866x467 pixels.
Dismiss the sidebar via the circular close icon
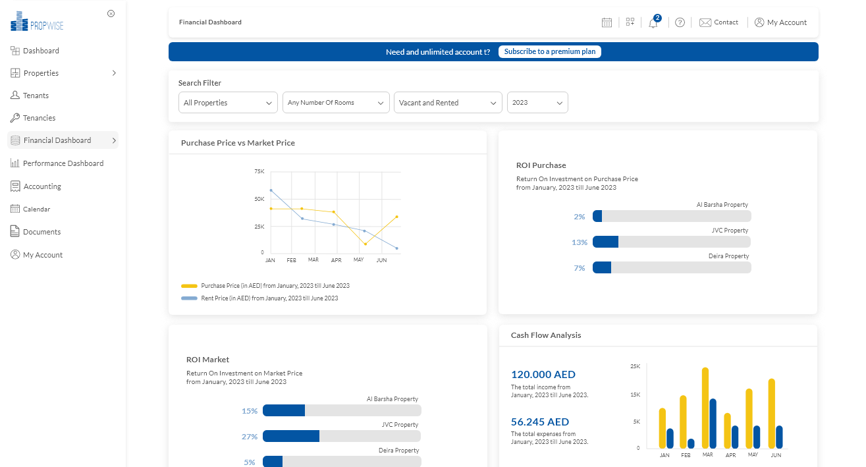tap(111, 13)
